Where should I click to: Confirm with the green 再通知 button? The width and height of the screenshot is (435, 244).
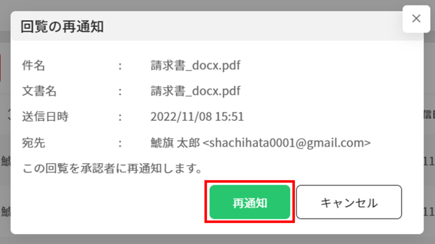[x=250, y=202]
